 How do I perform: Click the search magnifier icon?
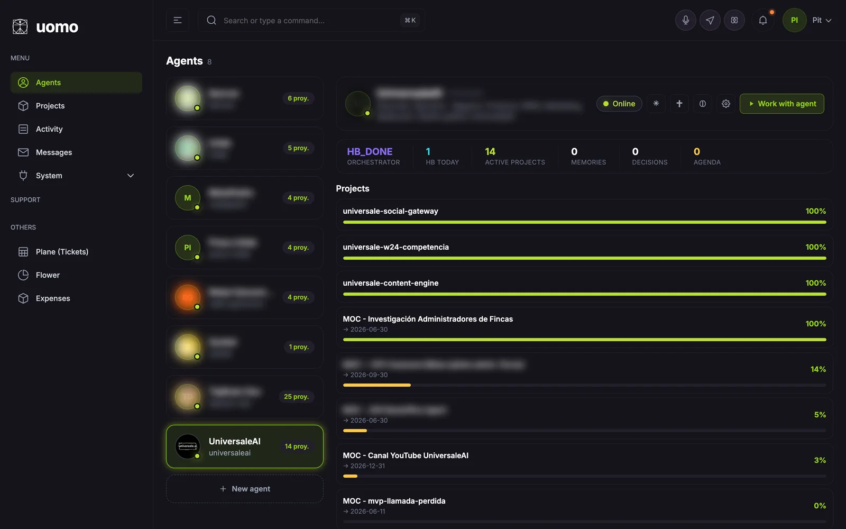point(212,20)
